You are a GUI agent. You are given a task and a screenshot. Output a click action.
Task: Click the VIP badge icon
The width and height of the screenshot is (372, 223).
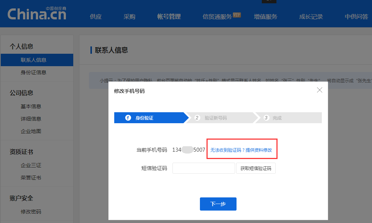point(237,15)
